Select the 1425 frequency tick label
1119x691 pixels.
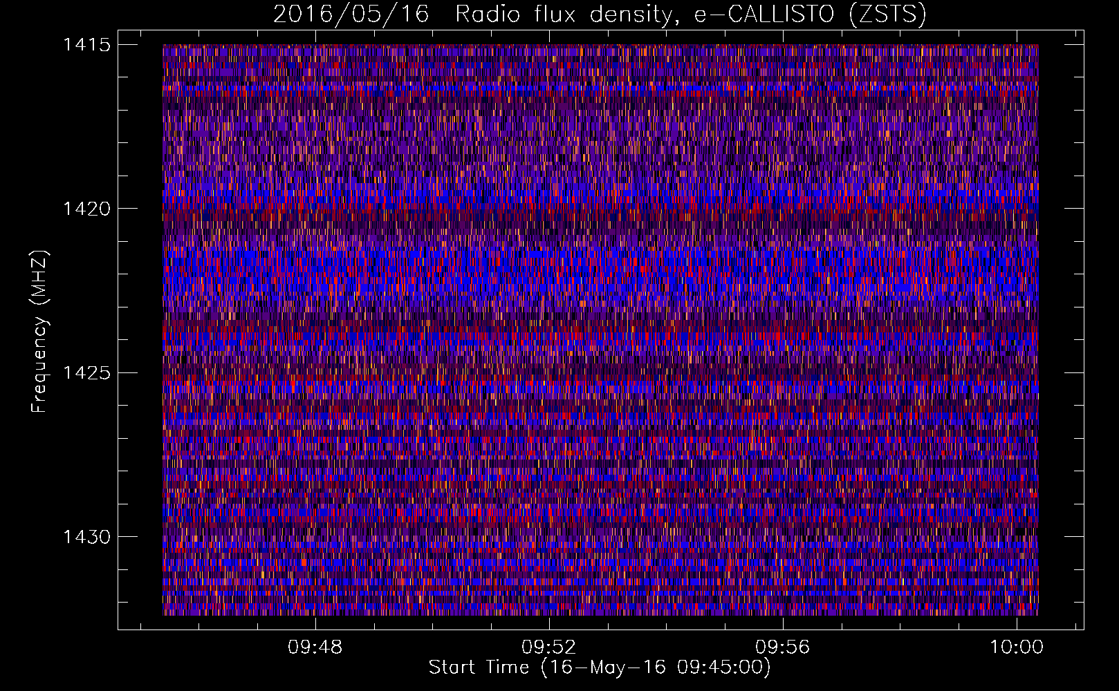tap(86, 373)
